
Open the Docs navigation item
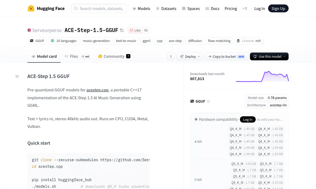pos(212,8)
